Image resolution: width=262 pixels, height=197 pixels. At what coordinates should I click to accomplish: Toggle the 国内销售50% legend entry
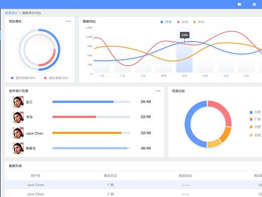coord(23,78)
